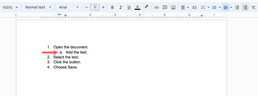Toggle italic formatting

point(121,7)
